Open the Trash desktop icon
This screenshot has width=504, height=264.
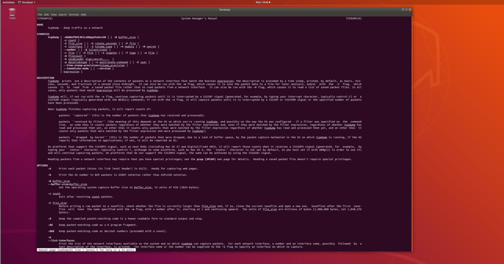click(12, 13)
